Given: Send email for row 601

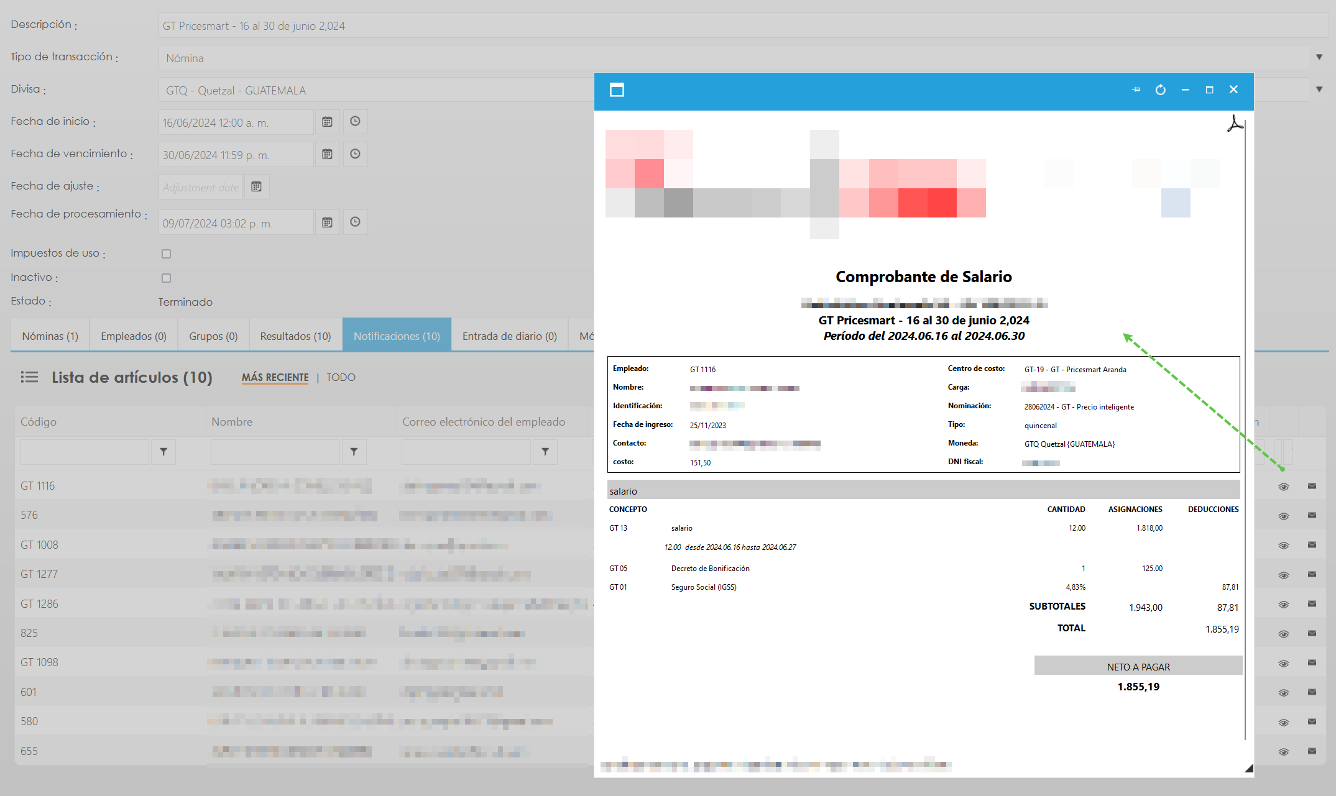Looking at the screenshot, I should click(x=1312, y=692).
